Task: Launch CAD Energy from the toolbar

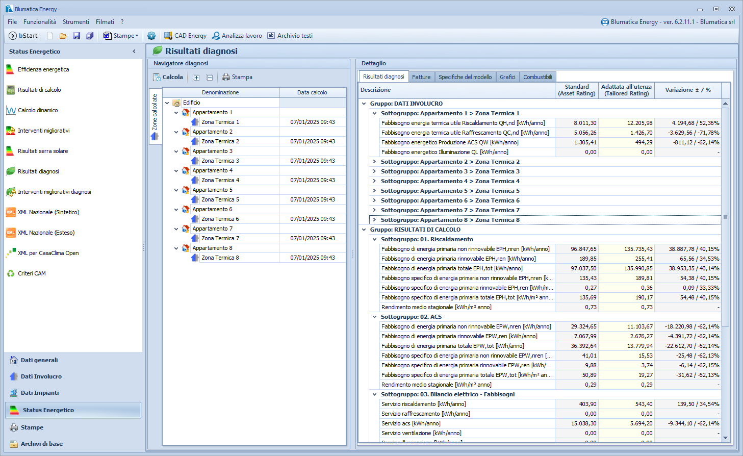Action: click(185, 36)
